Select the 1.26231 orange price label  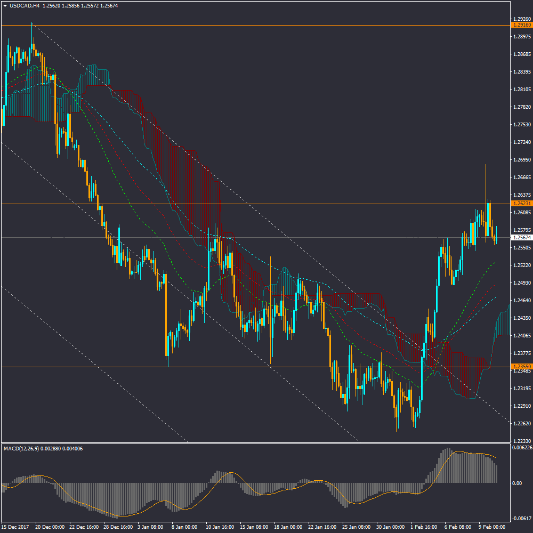[521, 204]
